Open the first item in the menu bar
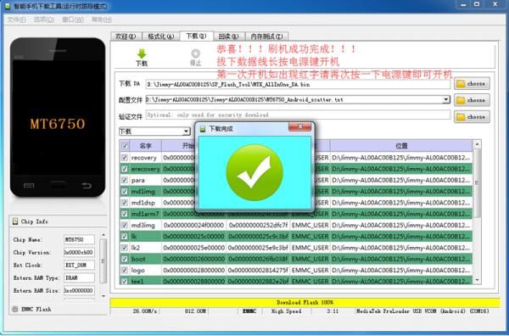Viewport: 509px width, 336px height. (17, 20)
